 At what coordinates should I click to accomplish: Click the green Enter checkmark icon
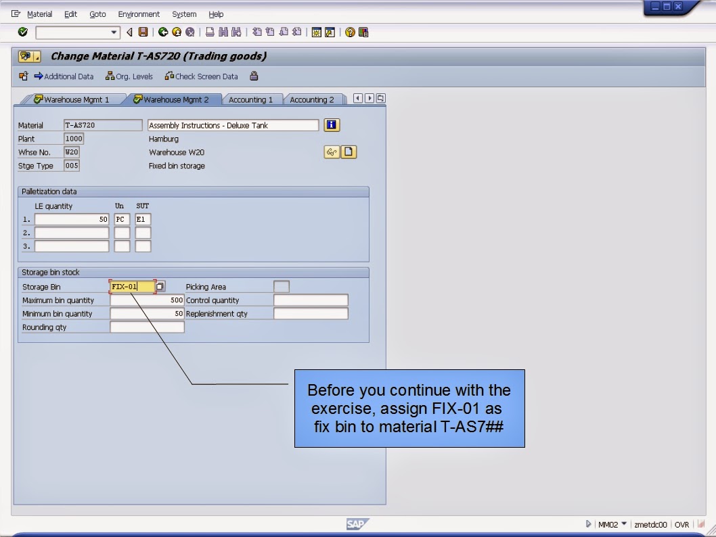pos(23,32)
